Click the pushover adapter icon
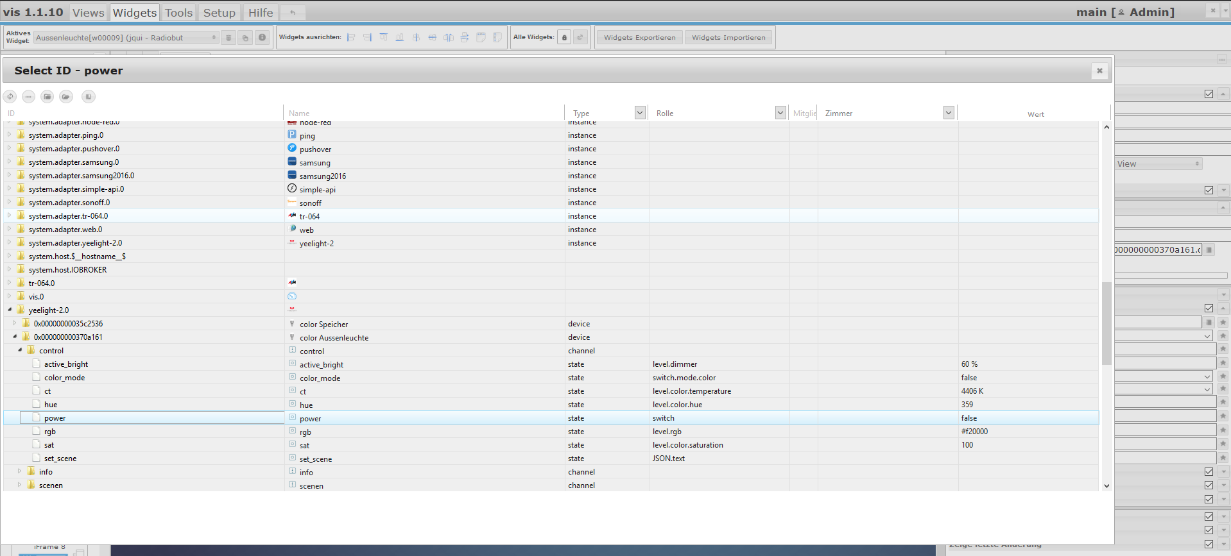1231x556 pixels. tap(292, 148)
